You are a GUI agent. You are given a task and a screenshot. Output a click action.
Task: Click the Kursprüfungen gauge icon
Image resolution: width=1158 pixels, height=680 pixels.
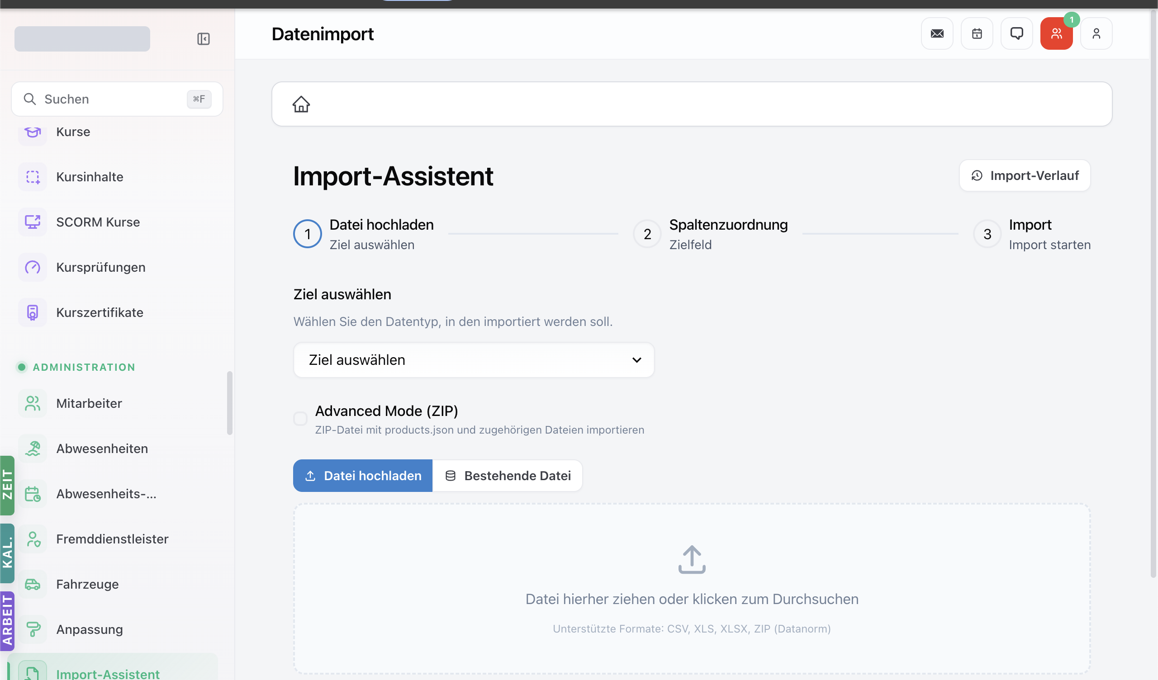[x=33, y=267]
